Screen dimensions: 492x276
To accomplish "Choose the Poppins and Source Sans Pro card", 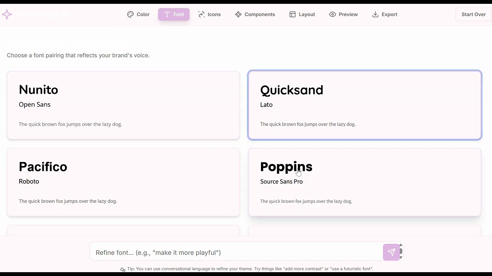I will coord(365,182).
